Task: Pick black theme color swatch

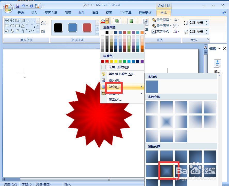Action: click(107, 32)
